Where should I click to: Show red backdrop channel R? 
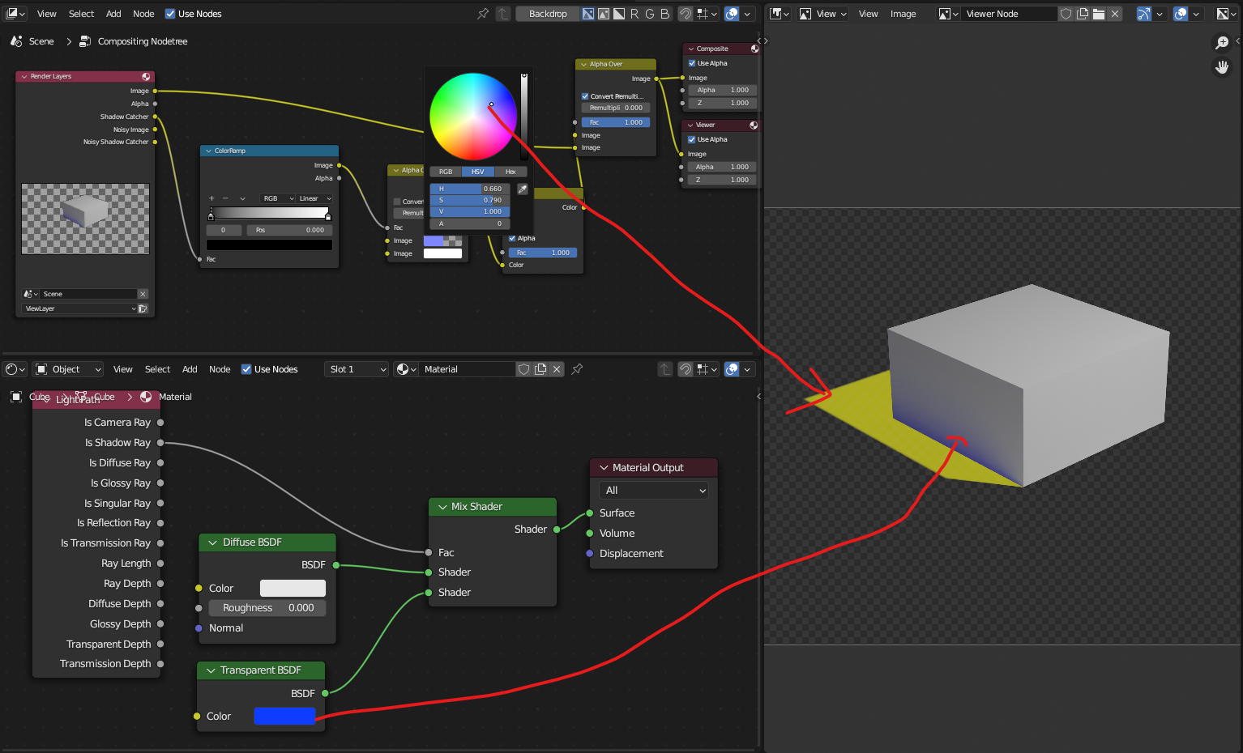pos(634,14)
